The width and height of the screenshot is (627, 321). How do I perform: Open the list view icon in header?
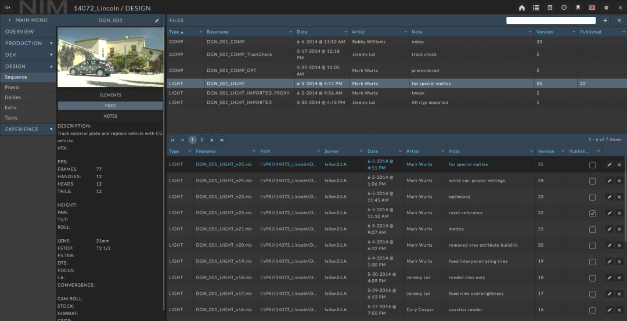point(536,8)
